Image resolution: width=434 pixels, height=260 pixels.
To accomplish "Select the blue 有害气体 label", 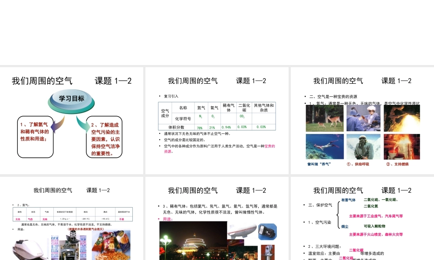I will point(348,200).
